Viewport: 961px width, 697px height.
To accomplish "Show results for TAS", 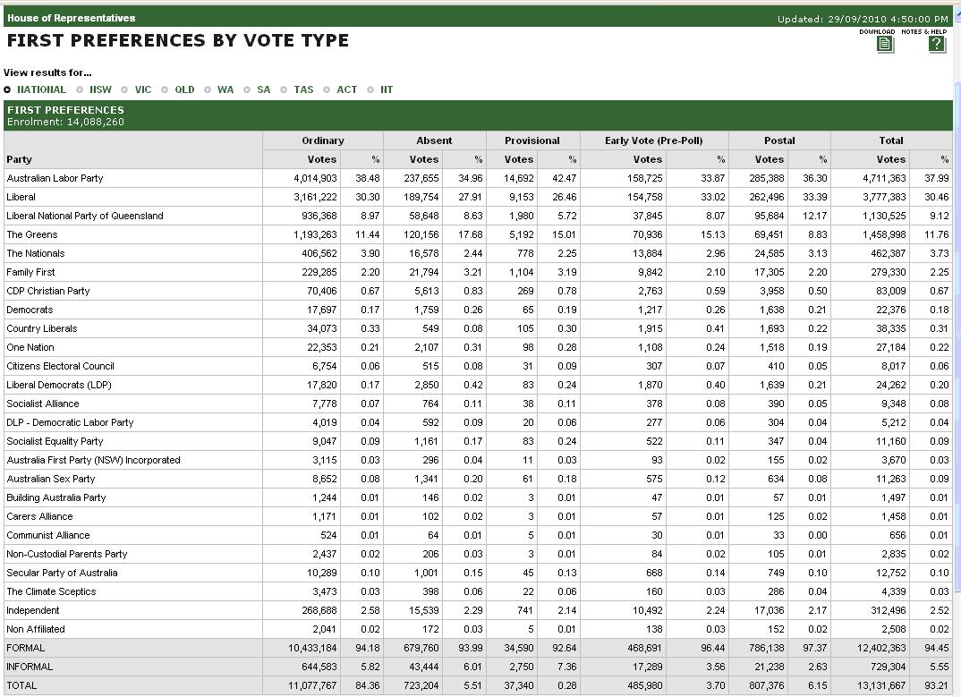I will 285,89.
